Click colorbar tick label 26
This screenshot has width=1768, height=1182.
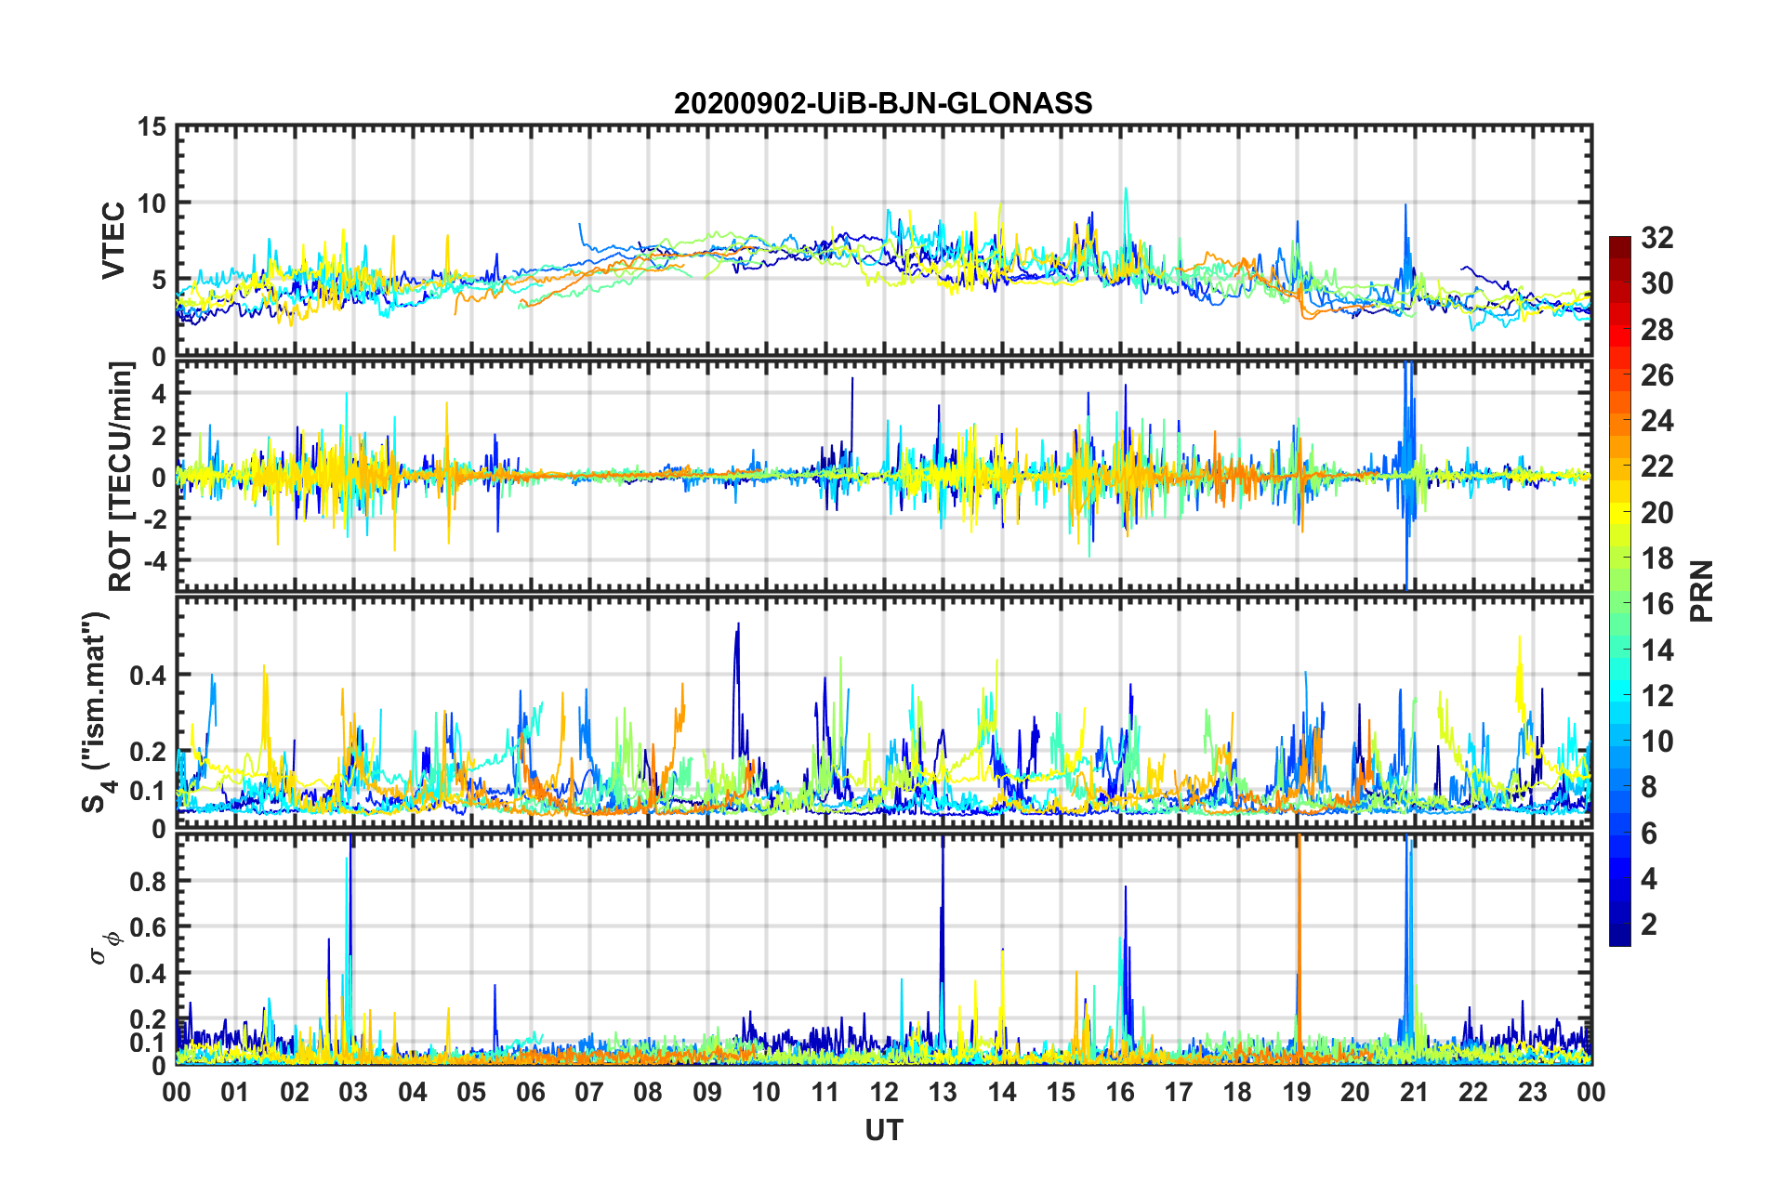tap(1656, 375)
